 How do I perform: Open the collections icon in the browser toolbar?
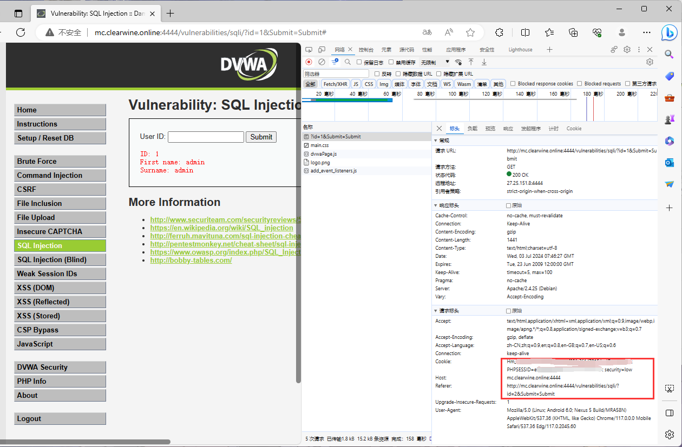pos(573,32)
